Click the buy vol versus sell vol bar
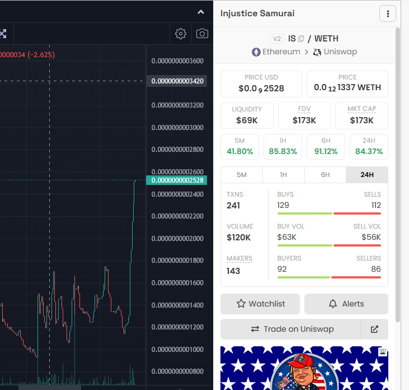Image resolution: width=409 pixels, height=390 pixels. click(x=329, y=245)
